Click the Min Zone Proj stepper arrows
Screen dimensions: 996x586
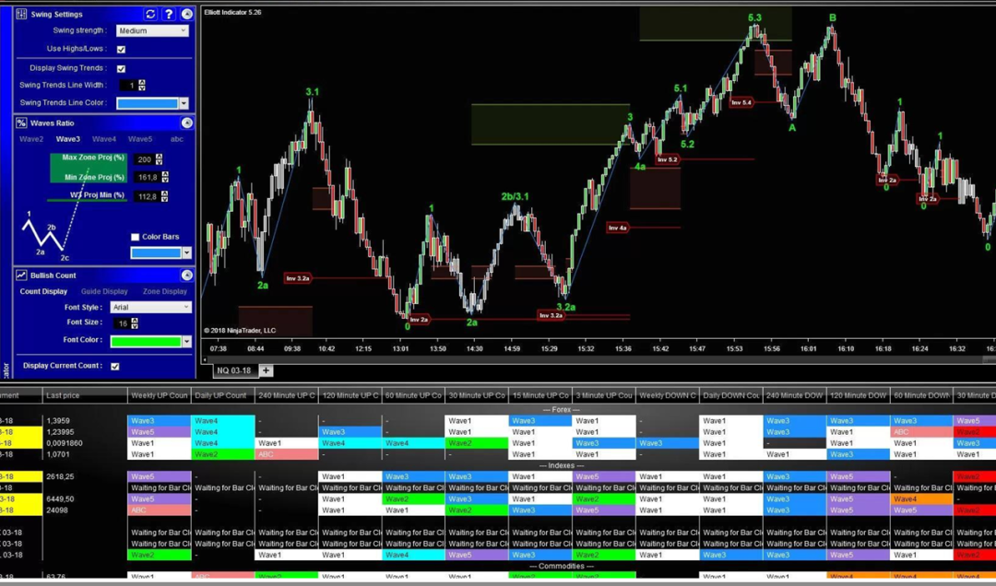click(165, 177)
